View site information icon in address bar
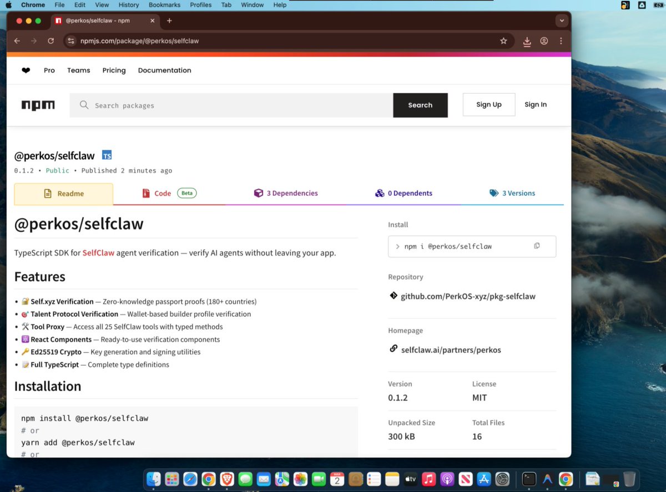This screenshot has height=492, width=666. tap(70, 41)
